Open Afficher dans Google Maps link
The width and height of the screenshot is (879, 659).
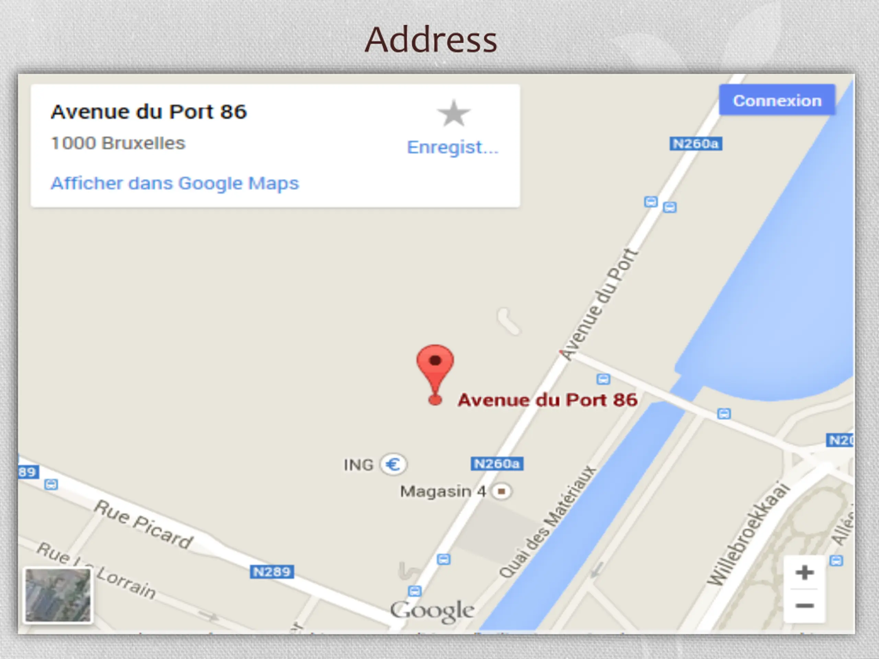click(x=175, y=183)
